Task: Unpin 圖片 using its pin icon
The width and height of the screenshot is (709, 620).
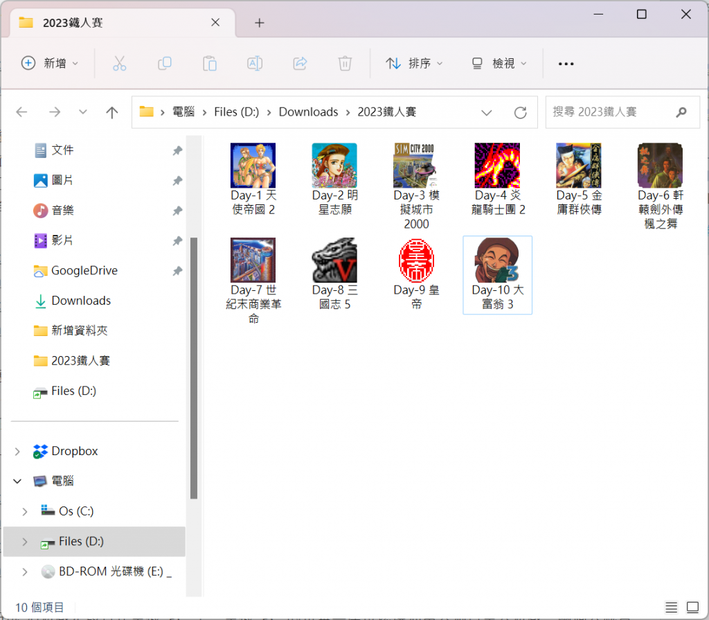Action: pyautogui.click(x=177, y=181)
